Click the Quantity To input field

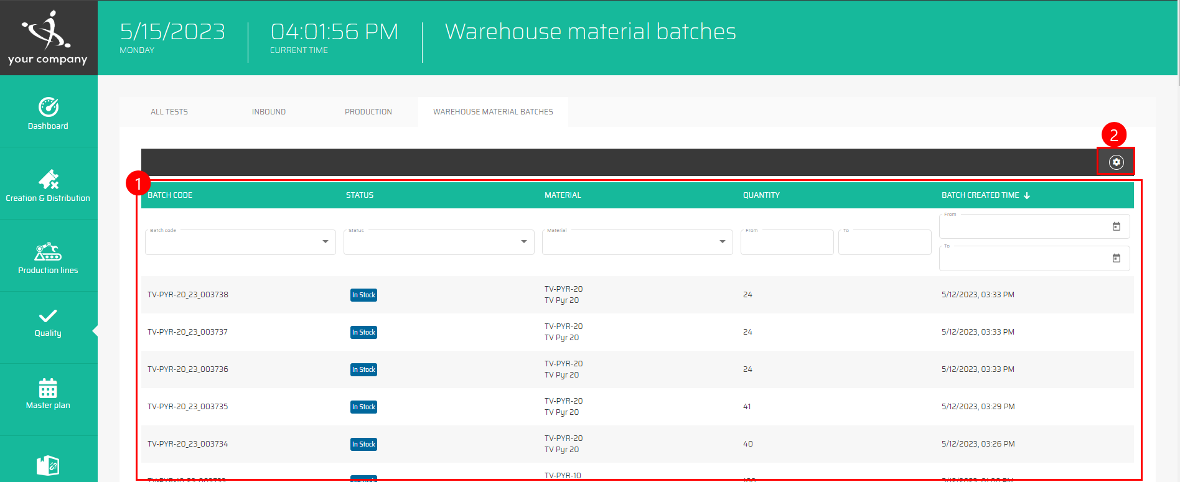(884, 243)
